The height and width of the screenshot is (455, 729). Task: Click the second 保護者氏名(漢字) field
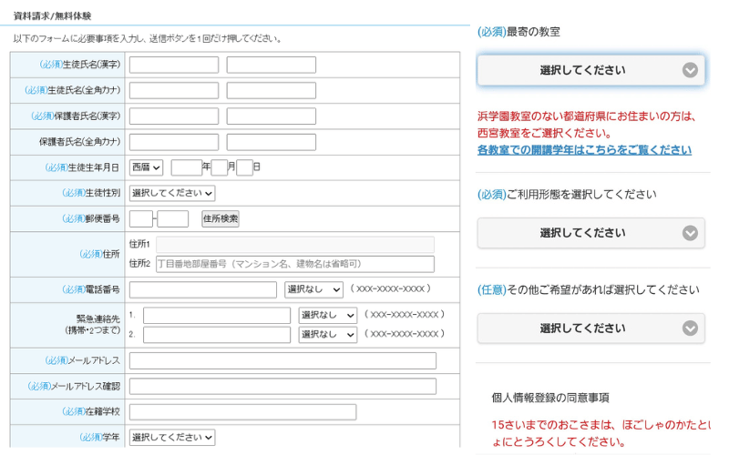[x=272, y=116]
